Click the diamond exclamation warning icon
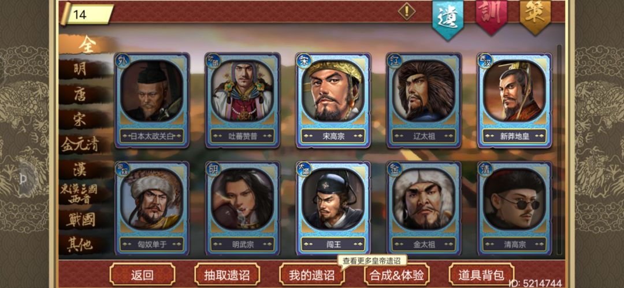Image resolution: width=624 pixels, height=288 pixels. 407,11
